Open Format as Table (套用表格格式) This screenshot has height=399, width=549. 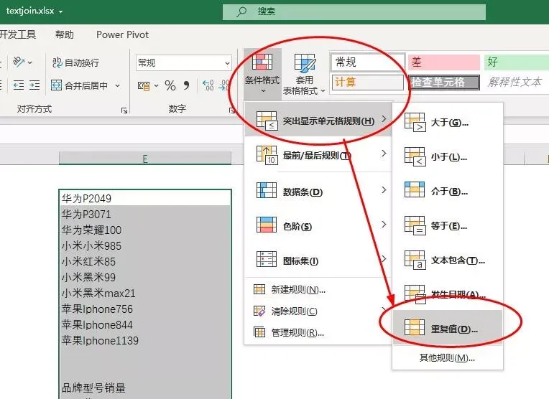pyautogui.click(x=304, y=75)
